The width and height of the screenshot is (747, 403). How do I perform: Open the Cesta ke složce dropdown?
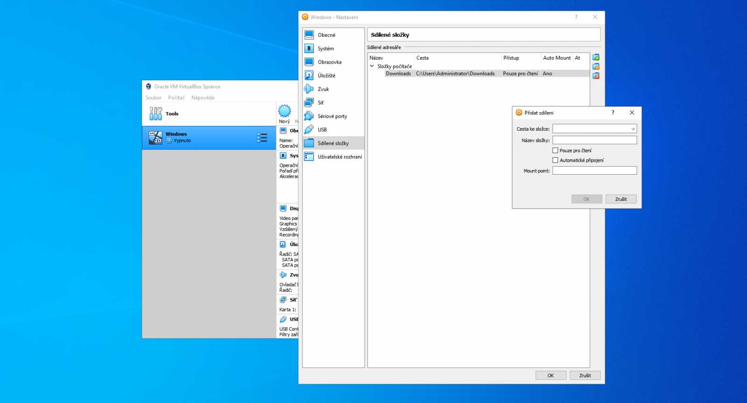coord(633,129)
